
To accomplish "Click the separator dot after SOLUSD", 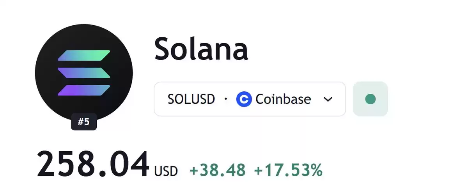I will click(x=225, y=99).
